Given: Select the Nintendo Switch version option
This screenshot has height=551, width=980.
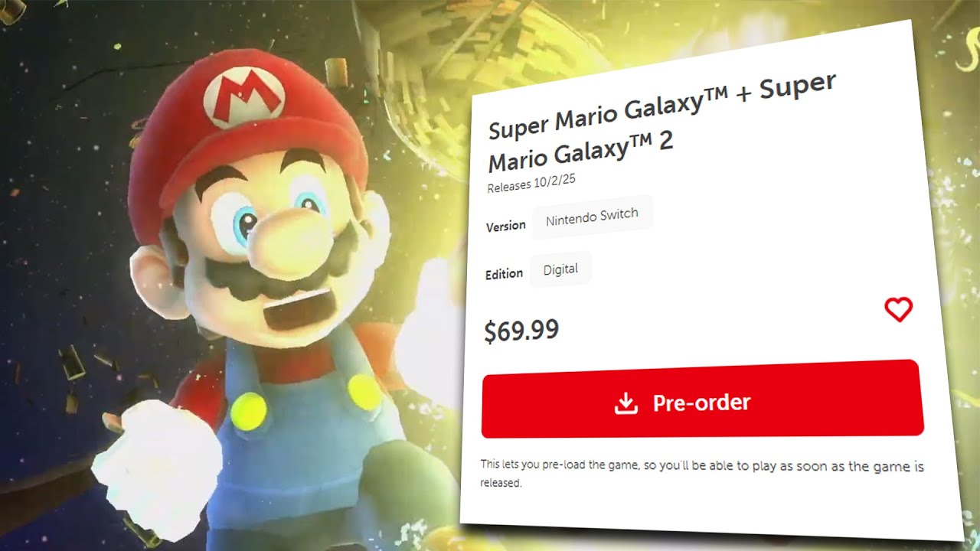Looking at the screenshot, I should [x=592, y=217].
